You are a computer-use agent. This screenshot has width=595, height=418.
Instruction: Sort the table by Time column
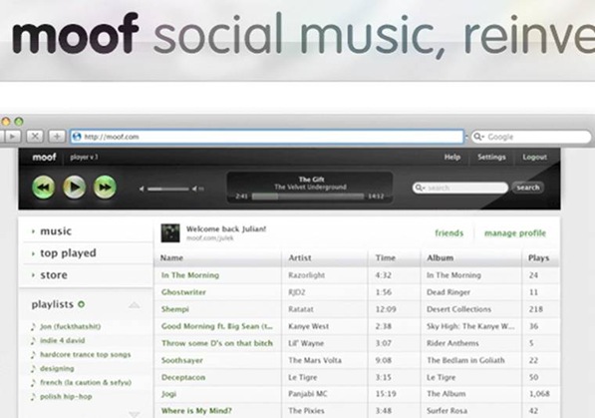[385, 257]
